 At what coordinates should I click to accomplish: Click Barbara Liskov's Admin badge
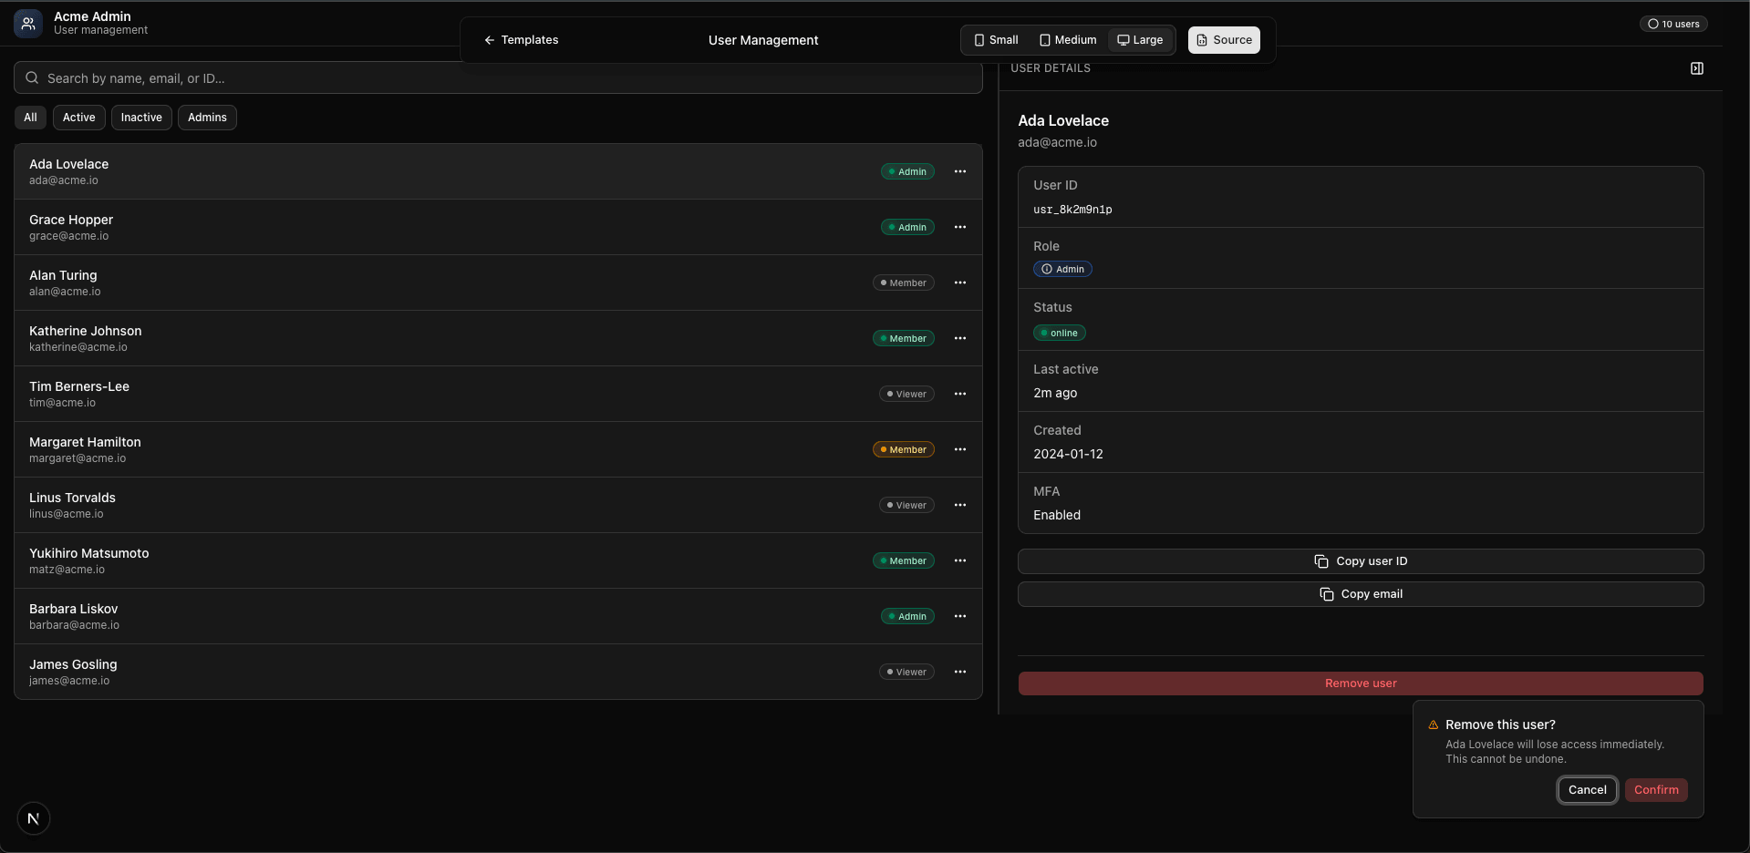click(907, 616)
